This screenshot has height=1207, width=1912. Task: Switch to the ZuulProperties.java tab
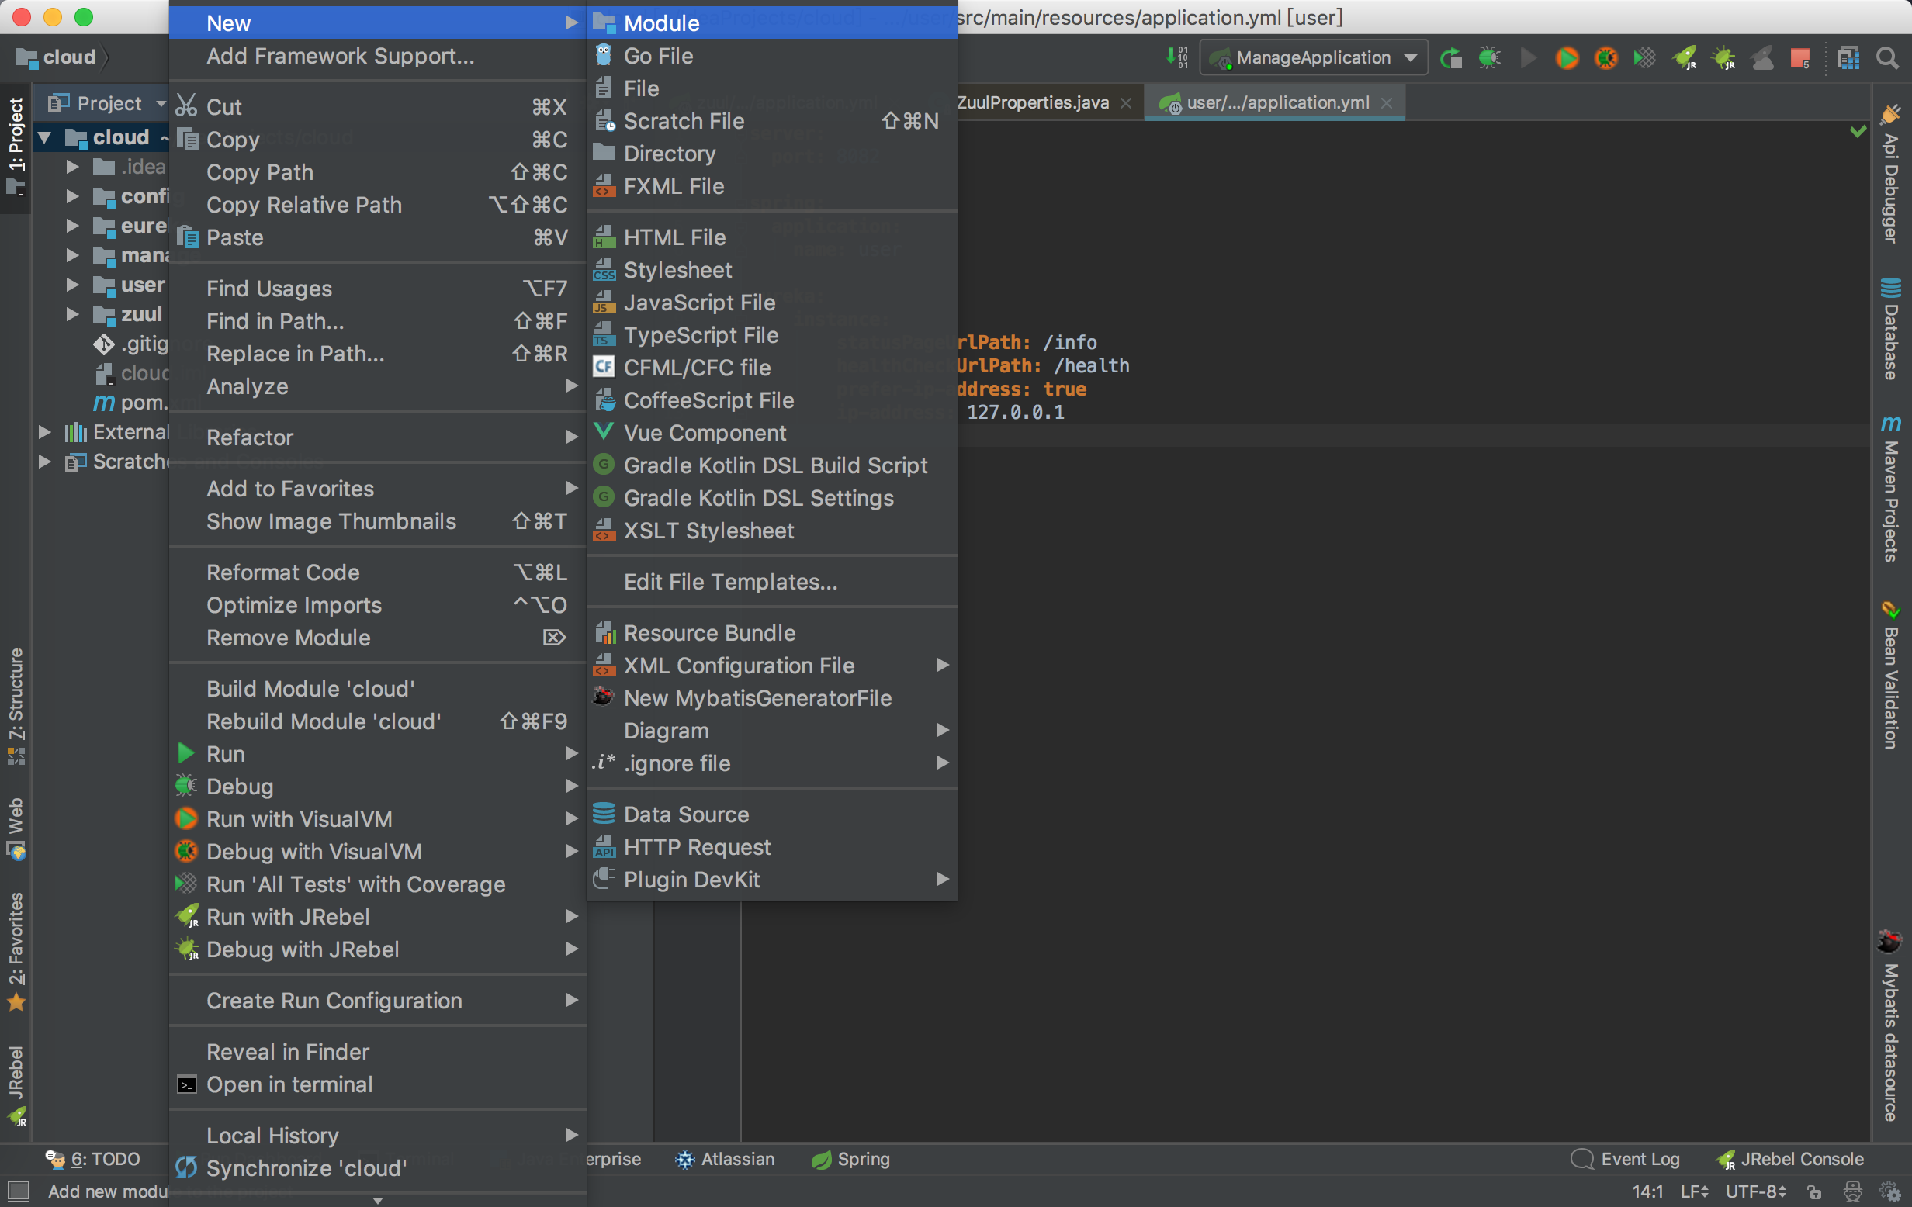1031,102
